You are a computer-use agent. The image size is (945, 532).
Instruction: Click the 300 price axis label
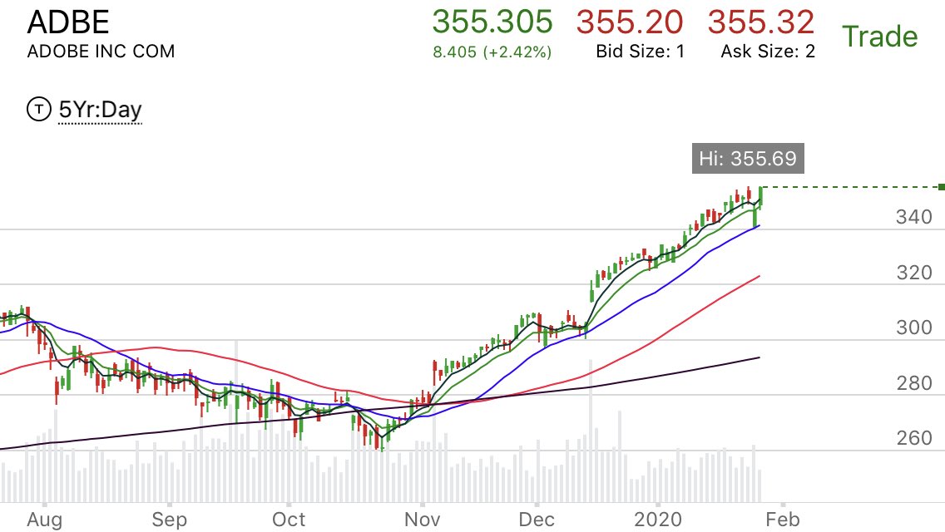pos(913,328)
